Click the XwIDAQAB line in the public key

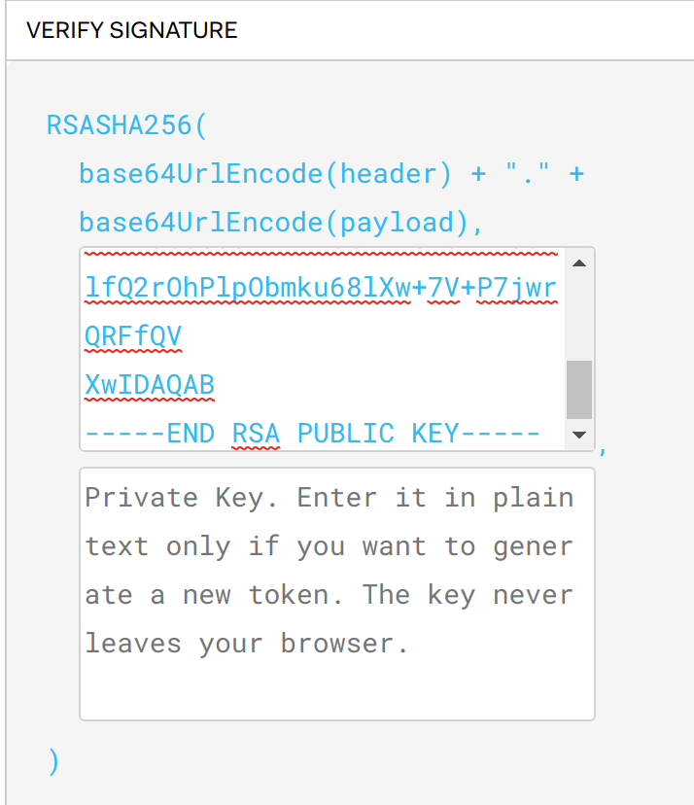coord(150,385)
